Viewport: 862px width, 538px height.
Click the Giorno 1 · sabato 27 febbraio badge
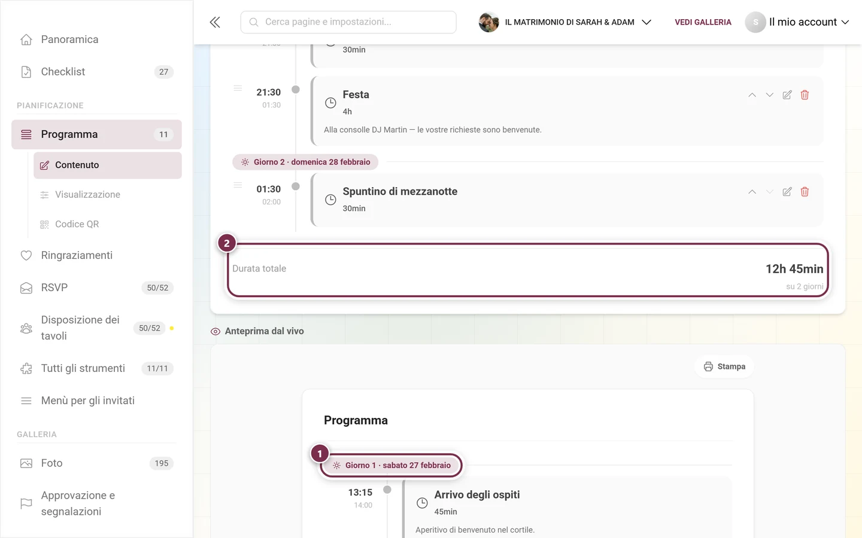(391, 465)
